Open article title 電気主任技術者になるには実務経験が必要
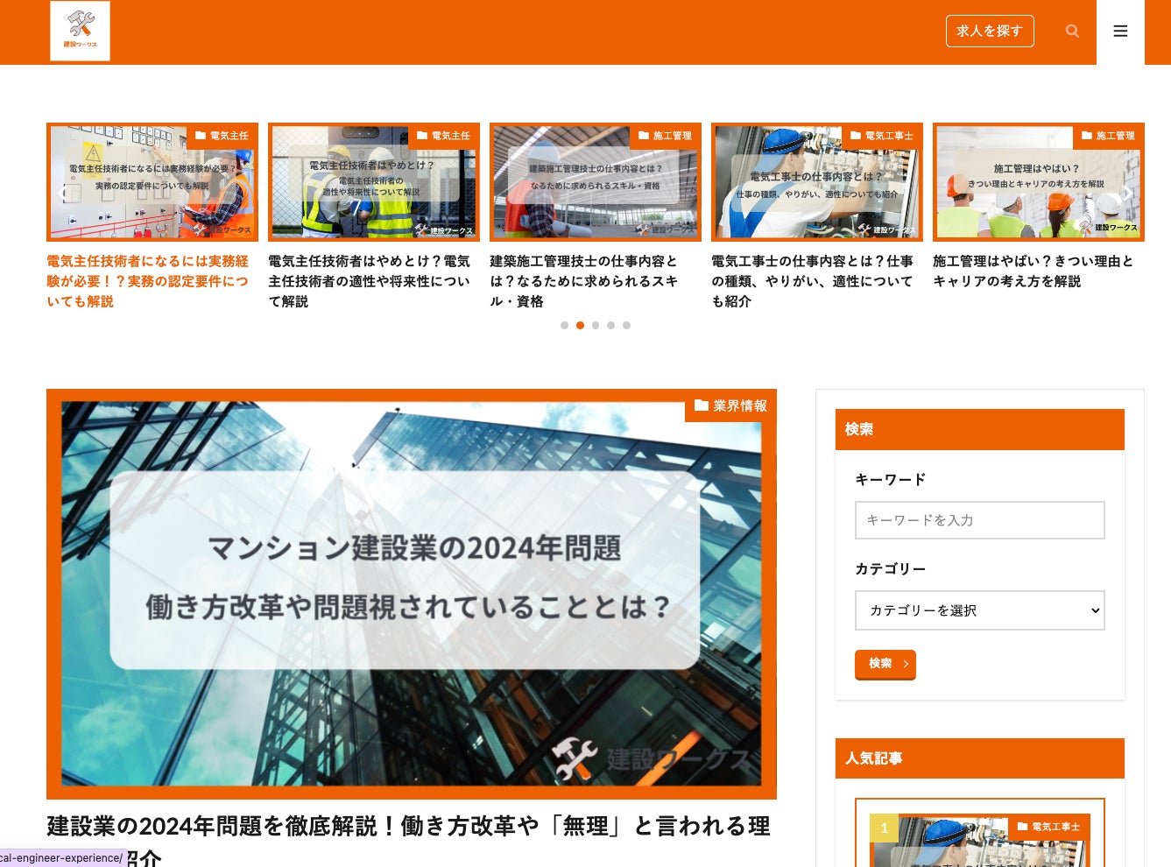 (x=148, y=281)
